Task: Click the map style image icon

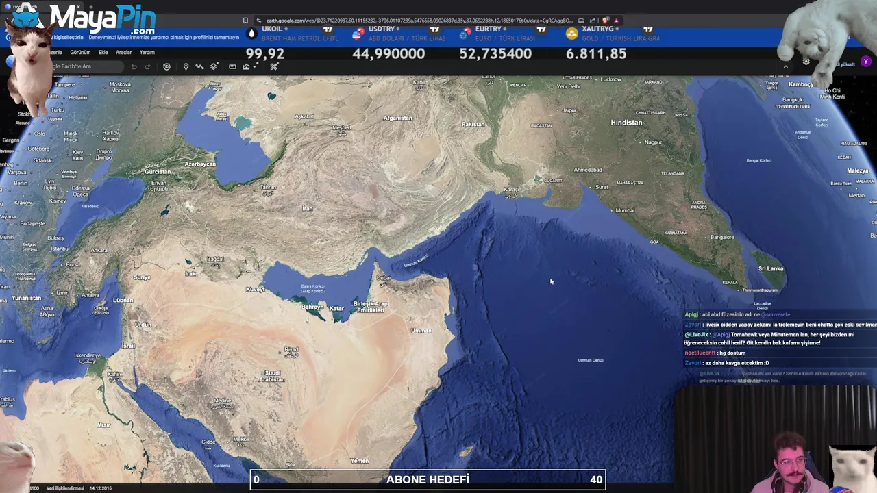Action: 246,66
